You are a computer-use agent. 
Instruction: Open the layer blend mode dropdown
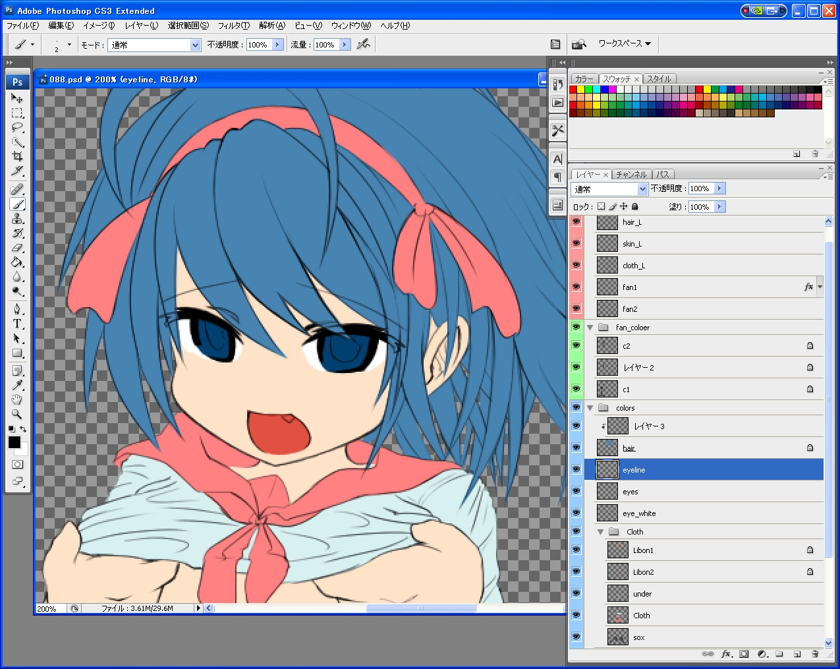tap(642, 189)
